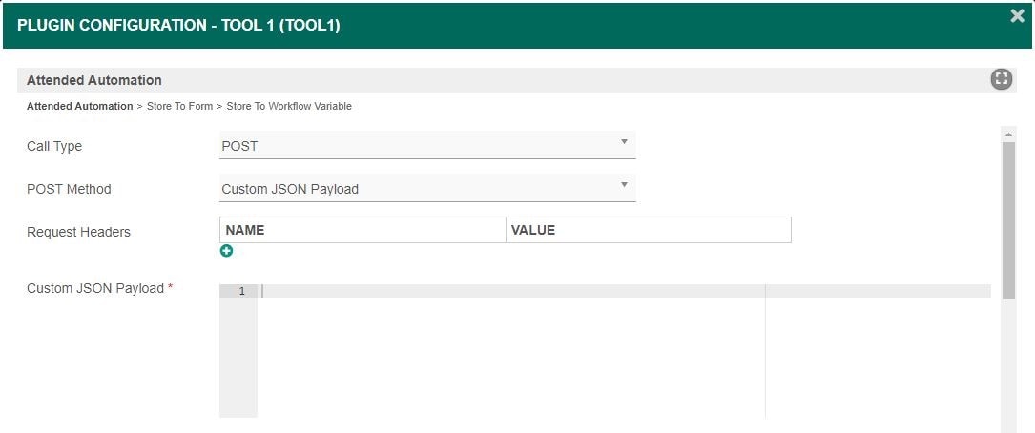Click the Request Headers field label
1035x433 pixels.
click(78, 232)
